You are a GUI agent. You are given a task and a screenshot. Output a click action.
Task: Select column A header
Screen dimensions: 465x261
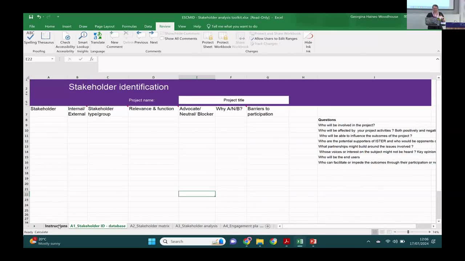click(48, 77)
